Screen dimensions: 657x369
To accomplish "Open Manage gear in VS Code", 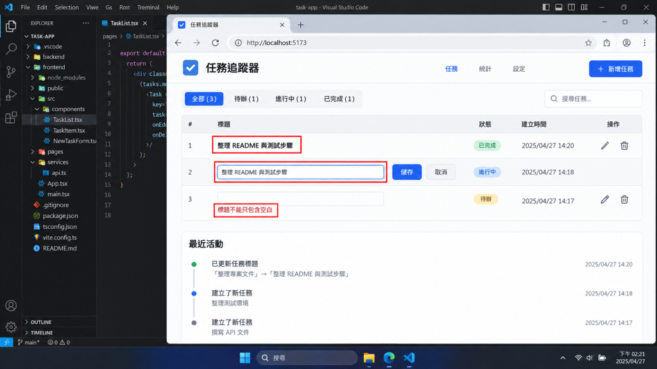I will coord(11,327).
